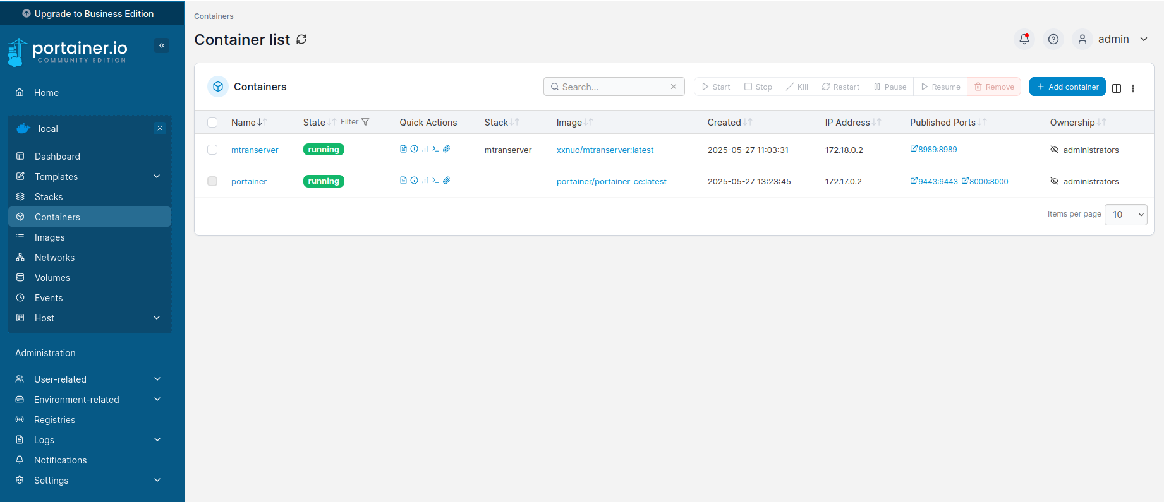Open published port 9443:9443 link
The height and width of the screenshot is (502, 1164).
[934, 181]
